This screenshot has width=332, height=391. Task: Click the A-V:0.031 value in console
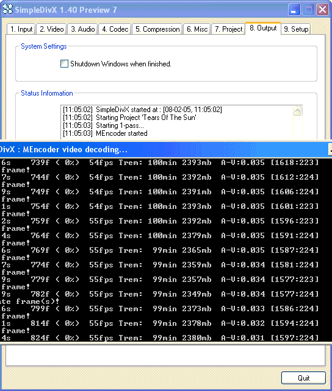tap(243, 338)
